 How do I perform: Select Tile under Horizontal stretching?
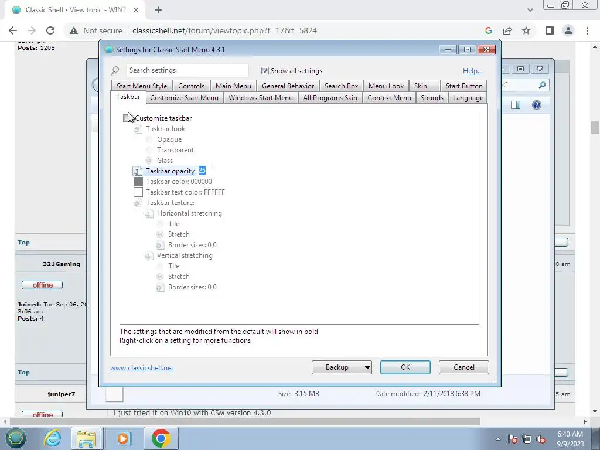[160, 223]
